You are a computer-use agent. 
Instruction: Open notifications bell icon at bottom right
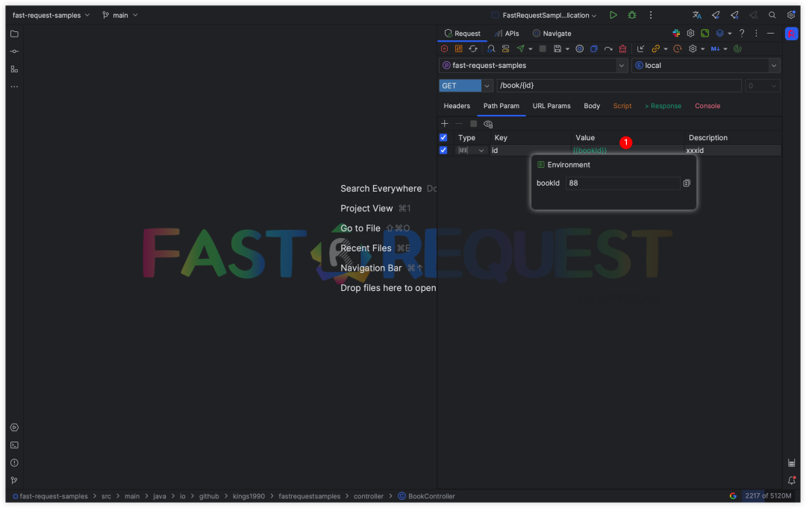(791, 480)
